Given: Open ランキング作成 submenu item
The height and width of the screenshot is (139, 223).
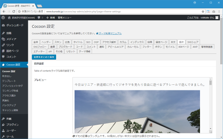Looking at the screenshot, I should point(10,91).
